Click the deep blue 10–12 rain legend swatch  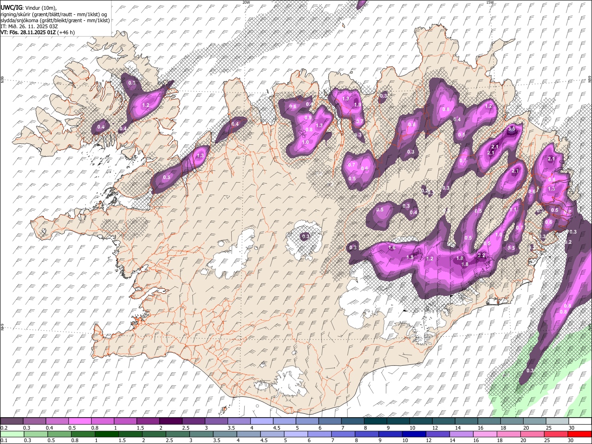[414, 434]
